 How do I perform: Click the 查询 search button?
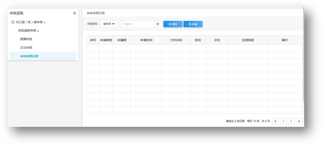click(x=173, y=24)
